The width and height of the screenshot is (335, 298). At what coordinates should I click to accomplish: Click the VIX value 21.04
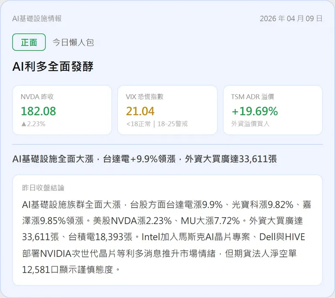point(140,111)
